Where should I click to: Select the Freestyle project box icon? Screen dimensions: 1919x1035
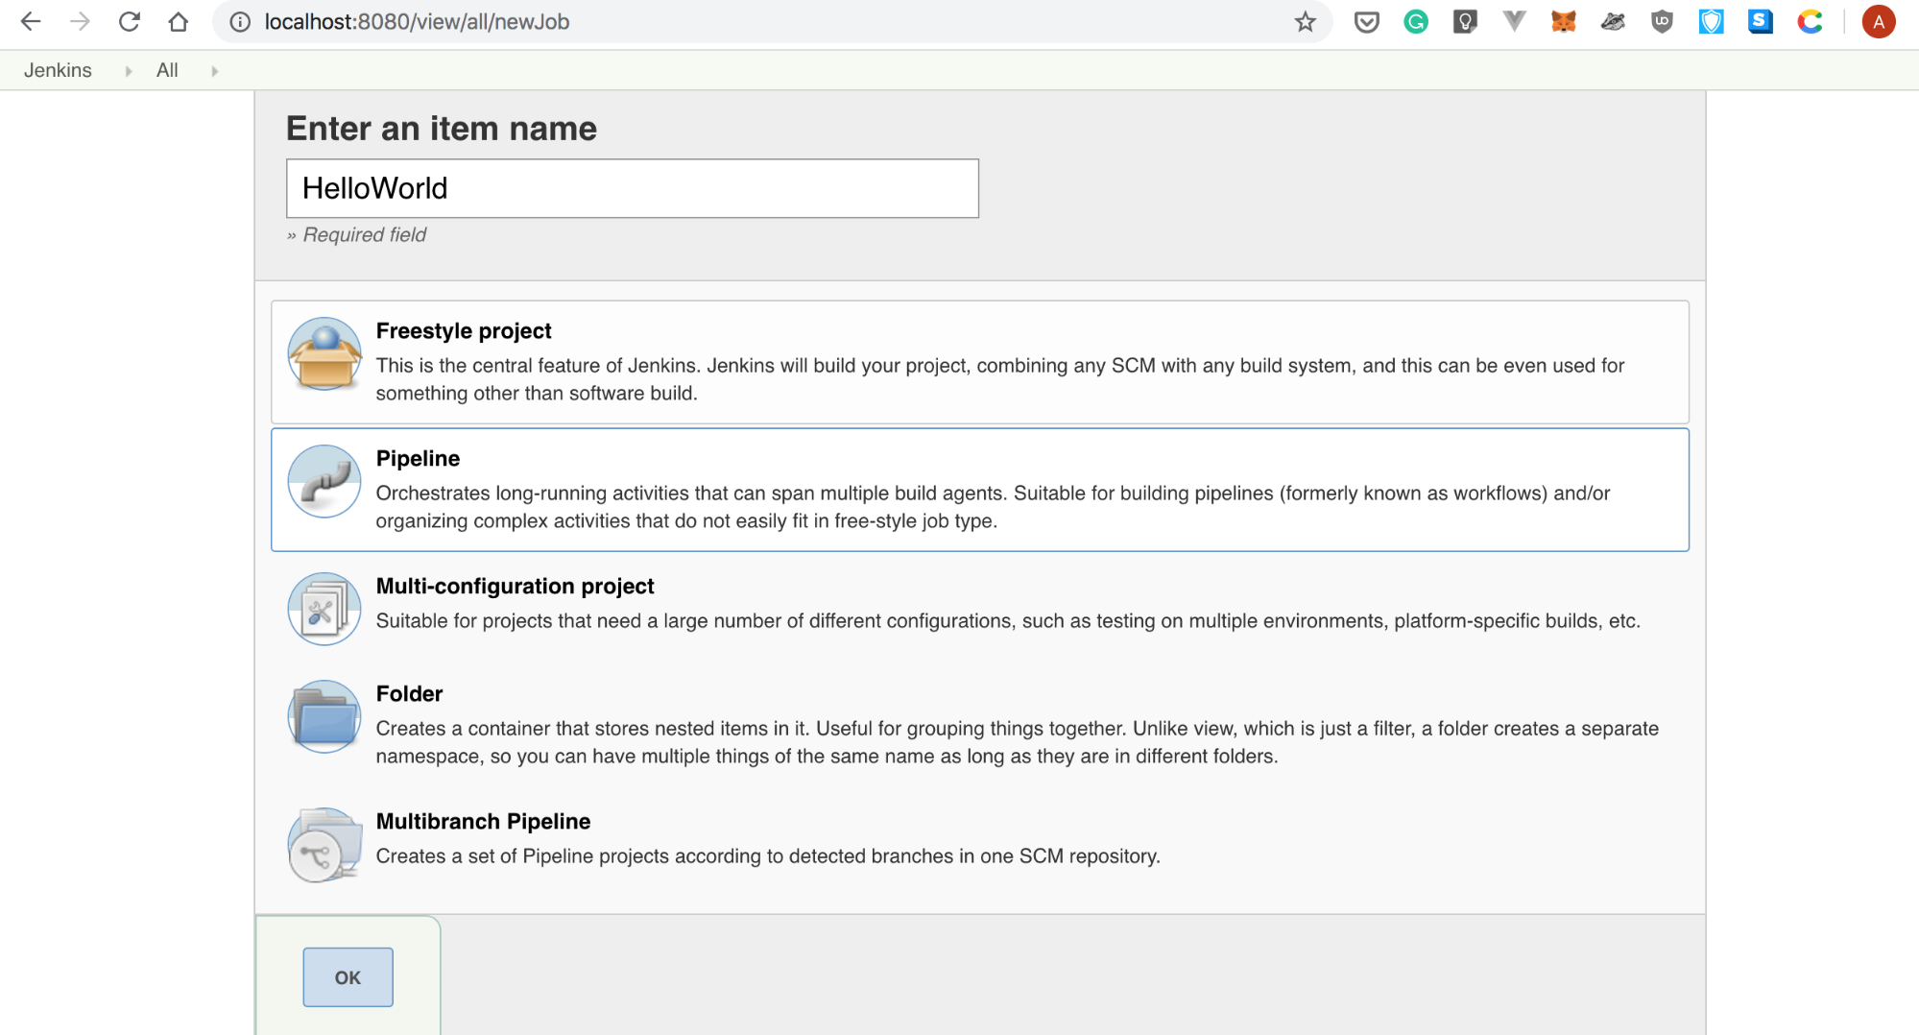click(x=324, y=353)
